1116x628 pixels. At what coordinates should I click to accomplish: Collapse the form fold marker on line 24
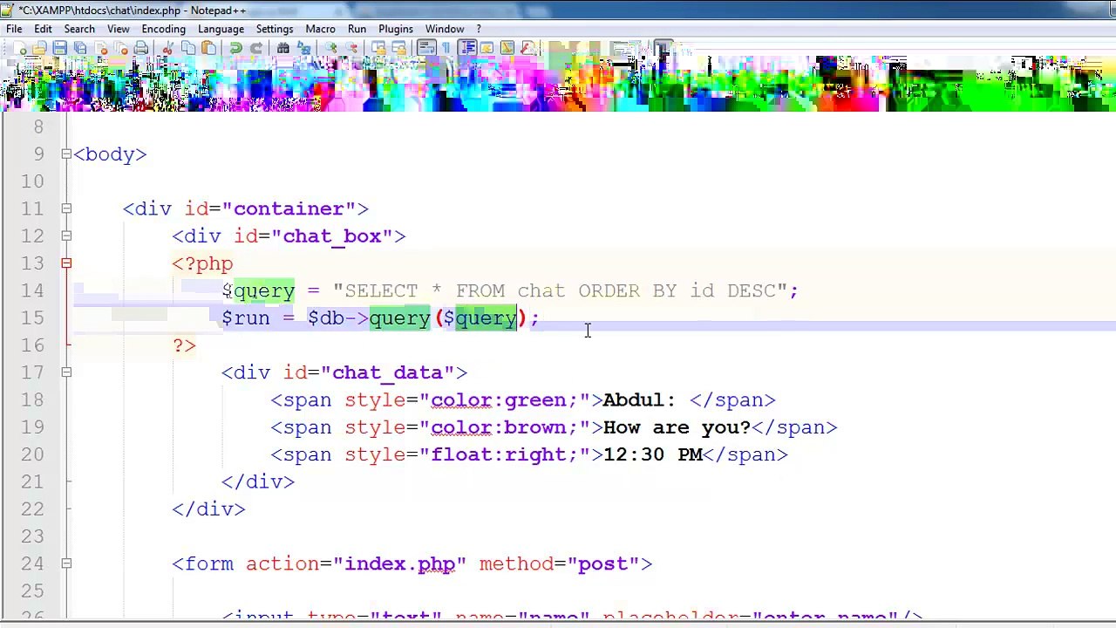tap(66, 563)
